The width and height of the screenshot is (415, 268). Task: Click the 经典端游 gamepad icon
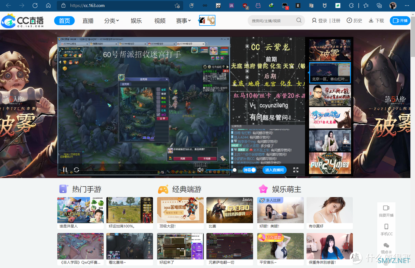click(x=163, y=189)
